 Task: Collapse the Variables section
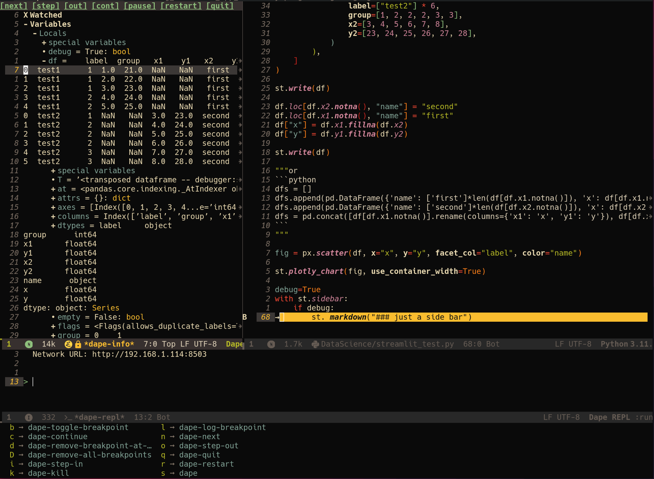coord(26,24)
